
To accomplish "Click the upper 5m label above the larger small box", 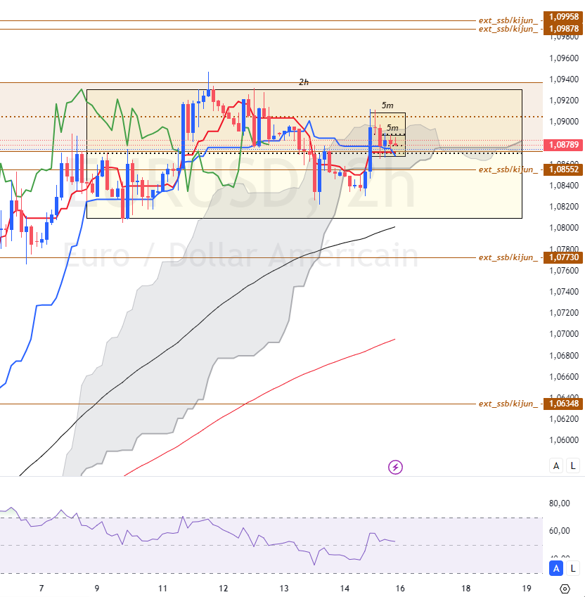I will (x=387, y=105).
